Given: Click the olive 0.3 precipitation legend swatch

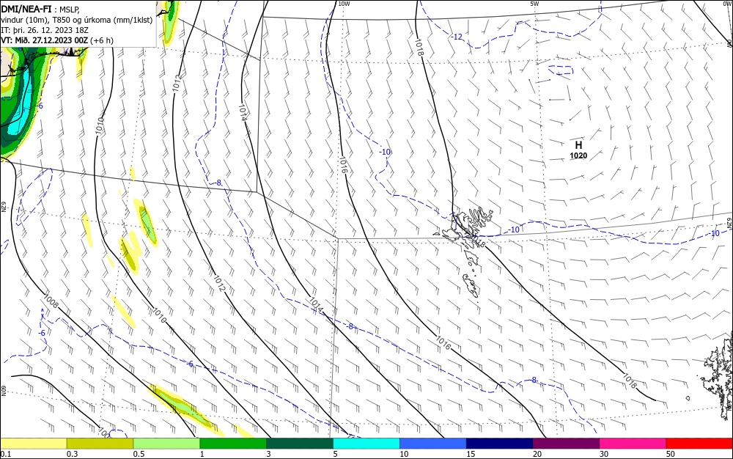Looking at the screenshot, I should point(100,444).
